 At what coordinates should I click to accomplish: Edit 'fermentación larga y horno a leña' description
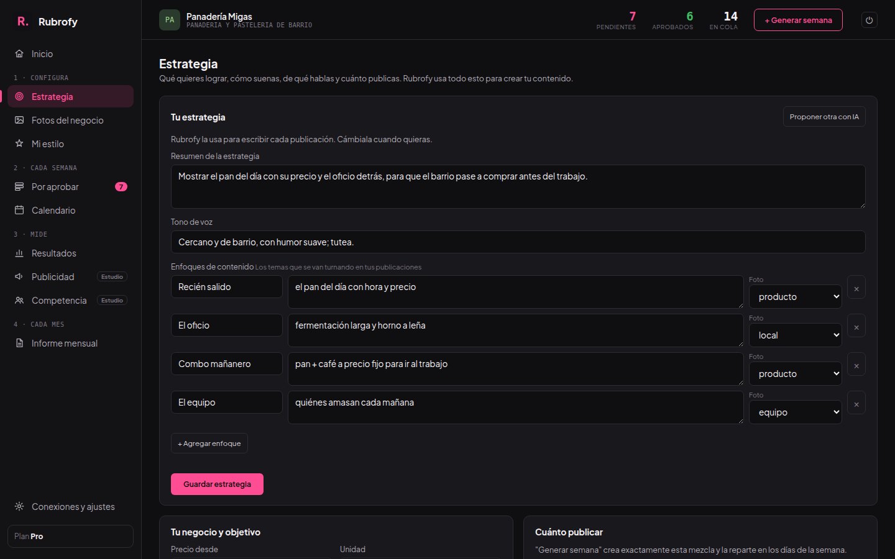(516, 330)
